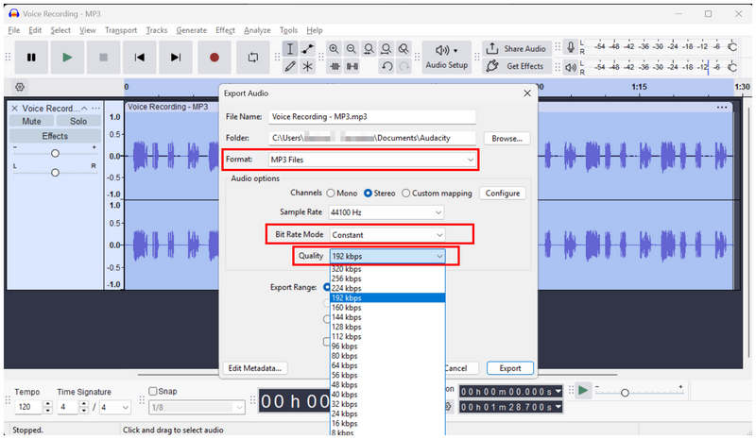Skip to the start of the project
The height and width of the screenshot is (439, 756).
(139, 58)
